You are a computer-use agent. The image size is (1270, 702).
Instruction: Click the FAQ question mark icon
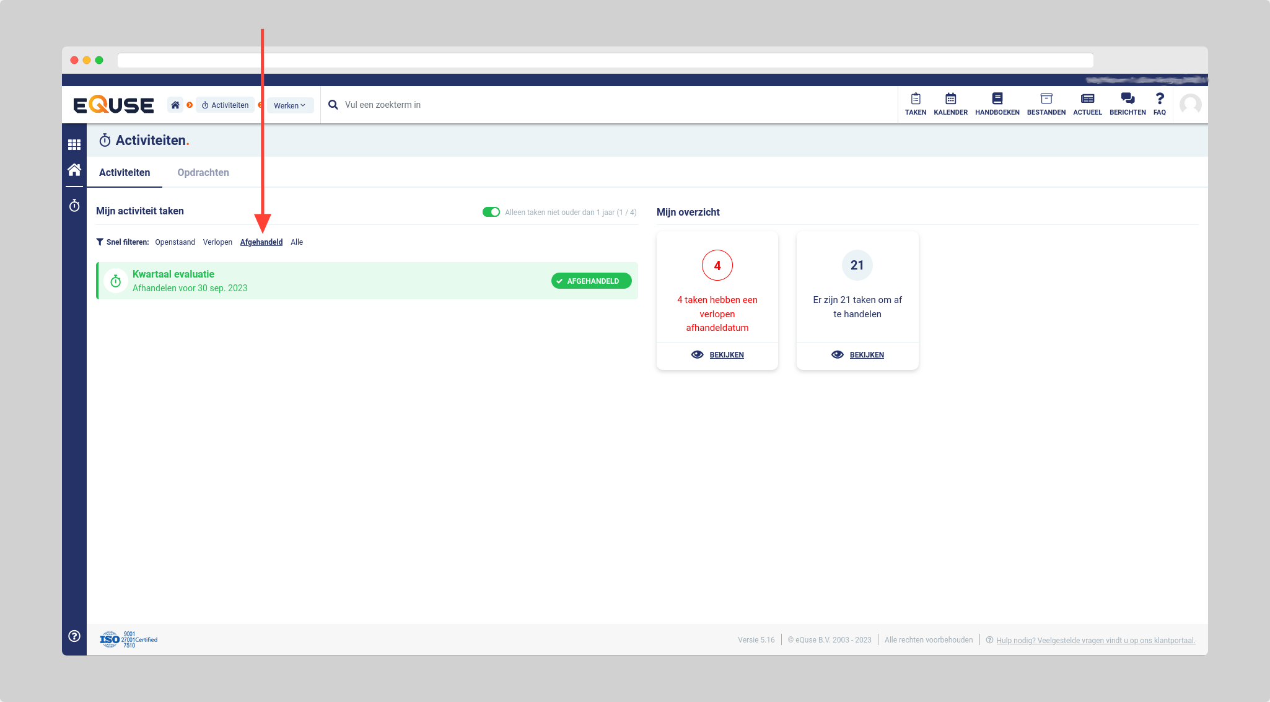tap(1160, 103)
